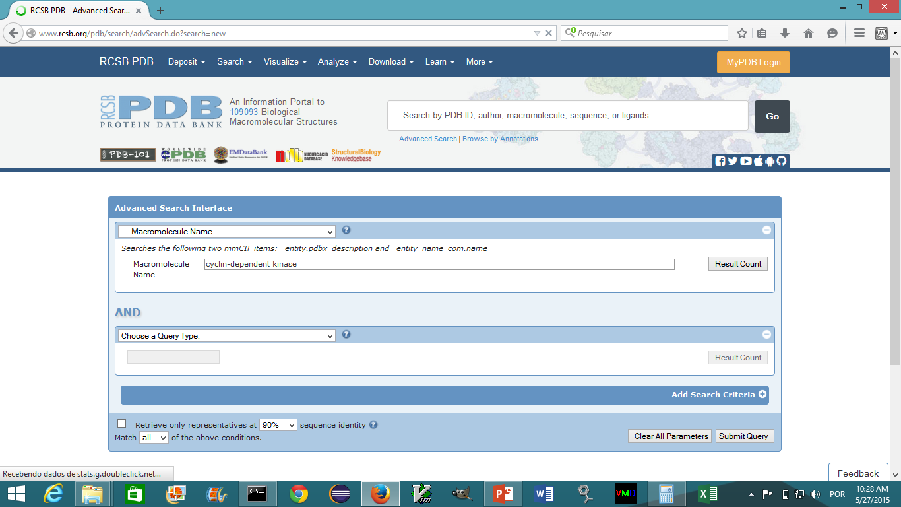The width and height of the screenshot is (901, 507).
Task: Open the Browse by Annotations link
Action: click(500, 139)
